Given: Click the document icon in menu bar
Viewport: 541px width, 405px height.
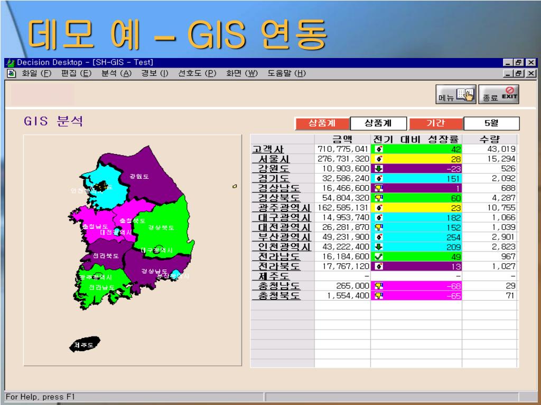Looking at the screenshot, I should (x=12, y=73).
